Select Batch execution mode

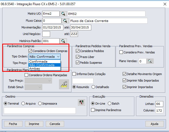tap(109, 104)
